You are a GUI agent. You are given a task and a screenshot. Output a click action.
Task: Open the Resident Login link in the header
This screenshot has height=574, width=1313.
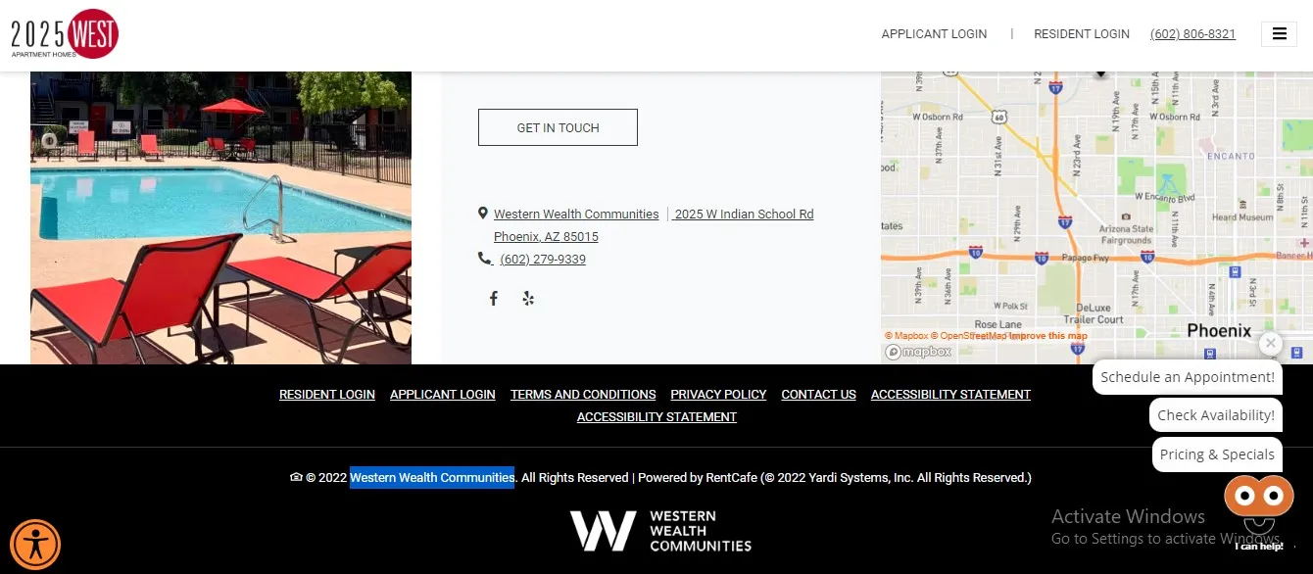[x=1082, y=33]
